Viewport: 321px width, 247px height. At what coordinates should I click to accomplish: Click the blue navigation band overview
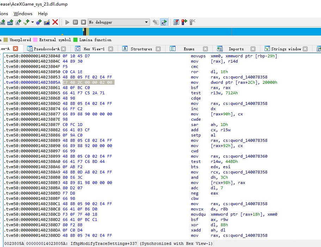click(x=159, y=32)
